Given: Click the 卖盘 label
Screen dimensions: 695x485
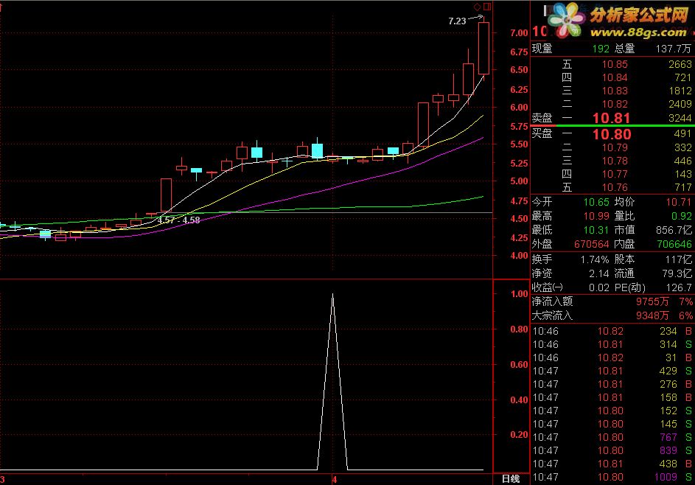Looking at the screenshot, I should click(542, 118).
